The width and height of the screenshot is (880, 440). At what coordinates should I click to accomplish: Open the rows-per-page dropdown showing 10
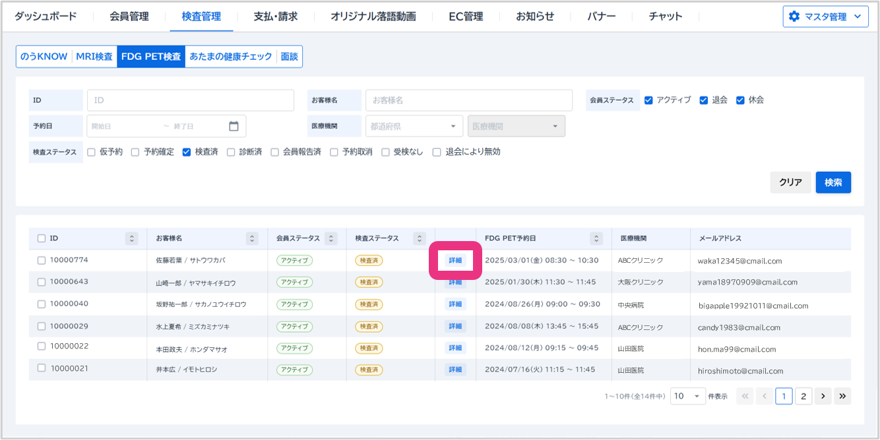687,396
